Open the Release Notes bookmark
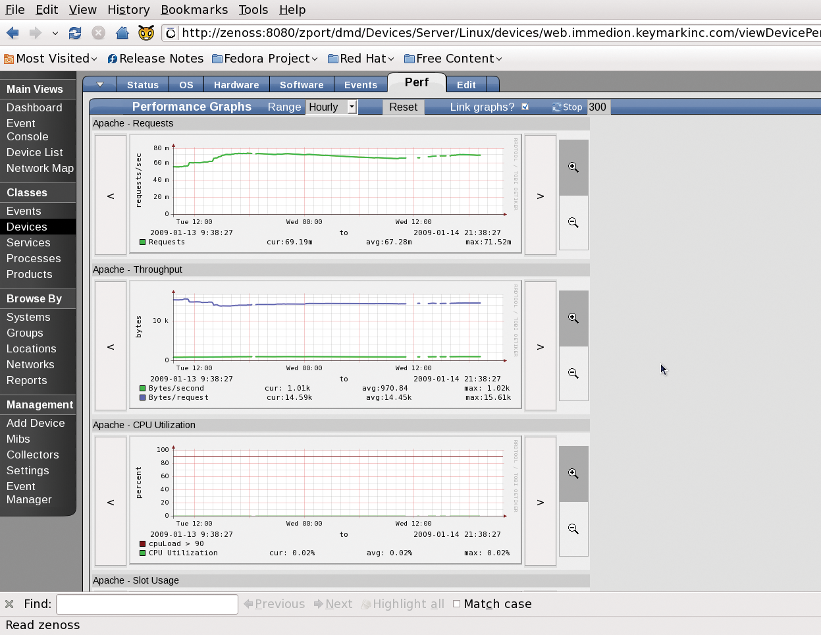 coord(155,59)
